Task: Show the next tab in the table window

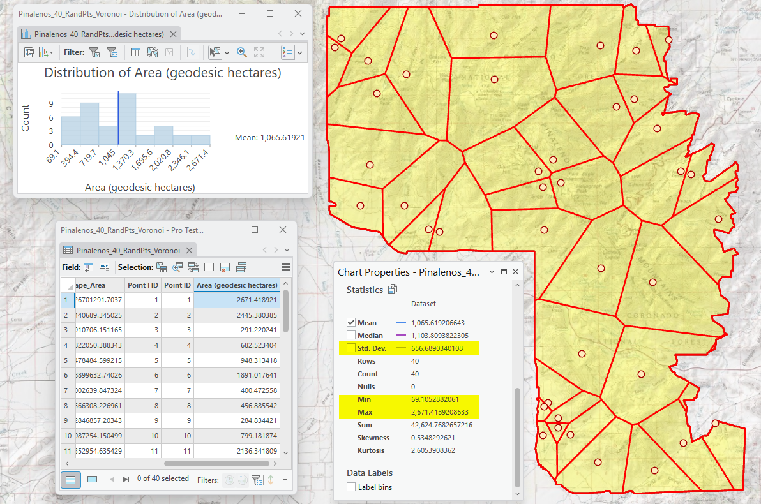Action: click(x=276, y=250)
